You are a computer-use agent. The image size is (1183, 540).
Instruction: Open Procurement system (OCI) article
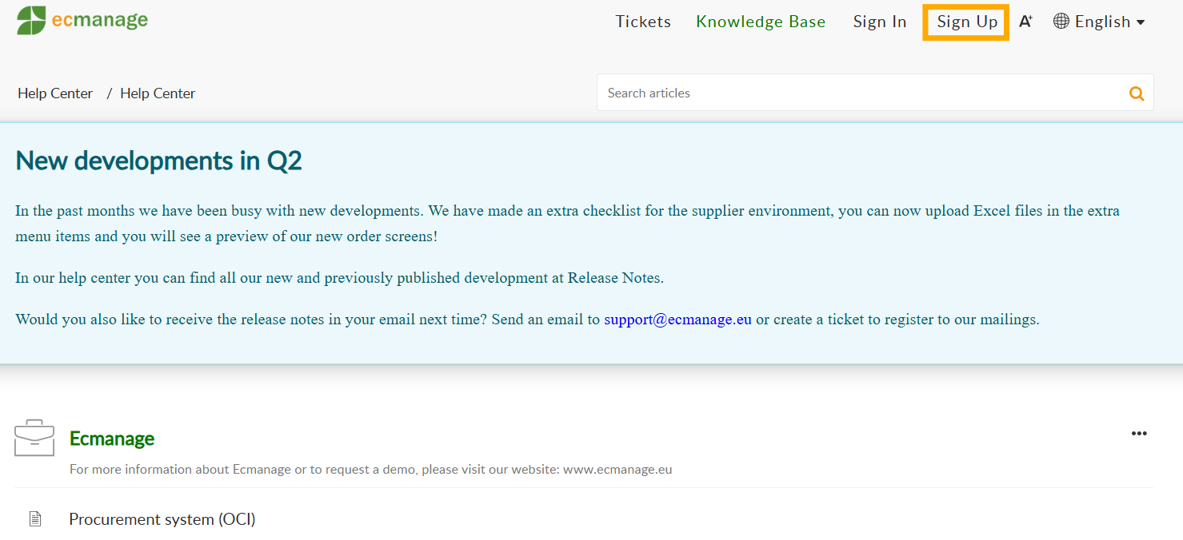tap(162, 519)
